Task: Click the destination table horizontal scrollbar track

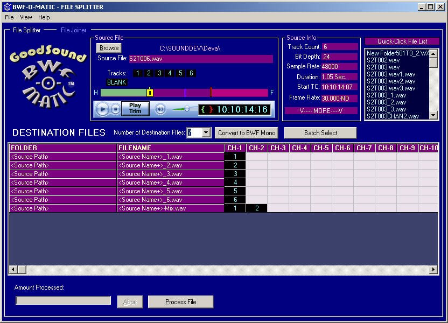Action: tap(228, 269)
